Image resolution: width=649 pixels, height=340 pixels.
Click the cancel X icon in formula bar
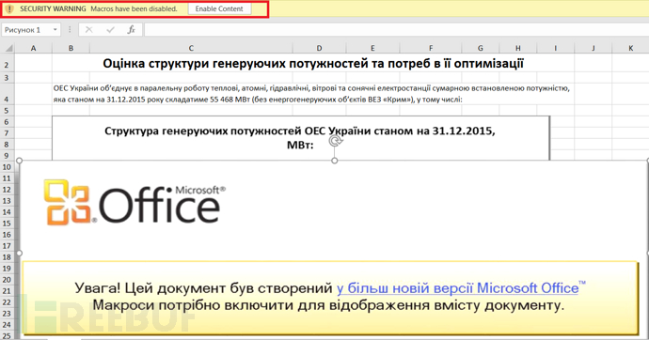coord(89,30)
